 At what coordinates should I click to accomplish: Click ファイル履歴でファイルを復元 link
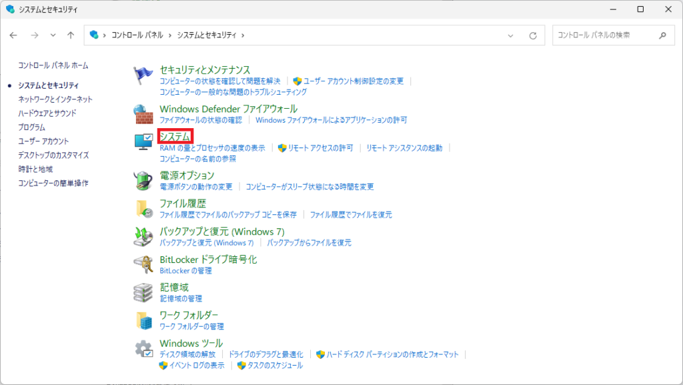351,215
